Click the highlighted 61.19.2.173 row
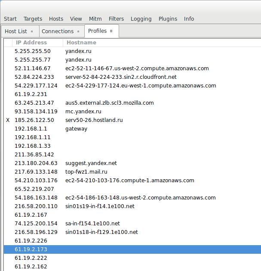 point(31,249)
